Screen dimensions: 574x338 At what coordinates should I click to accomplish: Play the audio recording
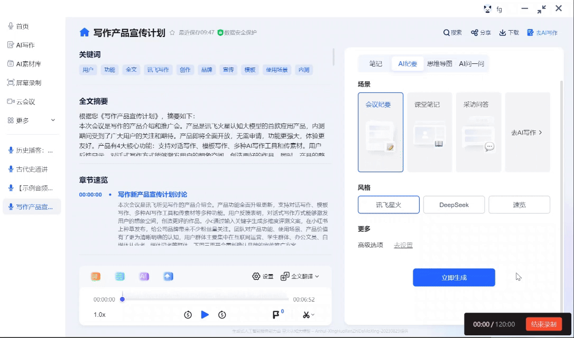(x=205, y=315)
